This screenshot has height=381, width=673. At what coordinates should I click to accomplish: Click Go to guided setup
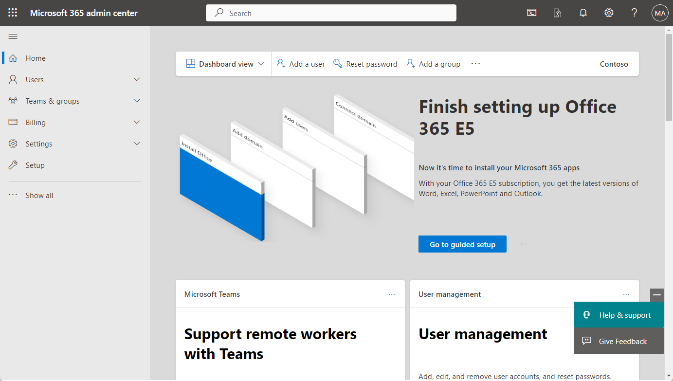pos(462,244)
